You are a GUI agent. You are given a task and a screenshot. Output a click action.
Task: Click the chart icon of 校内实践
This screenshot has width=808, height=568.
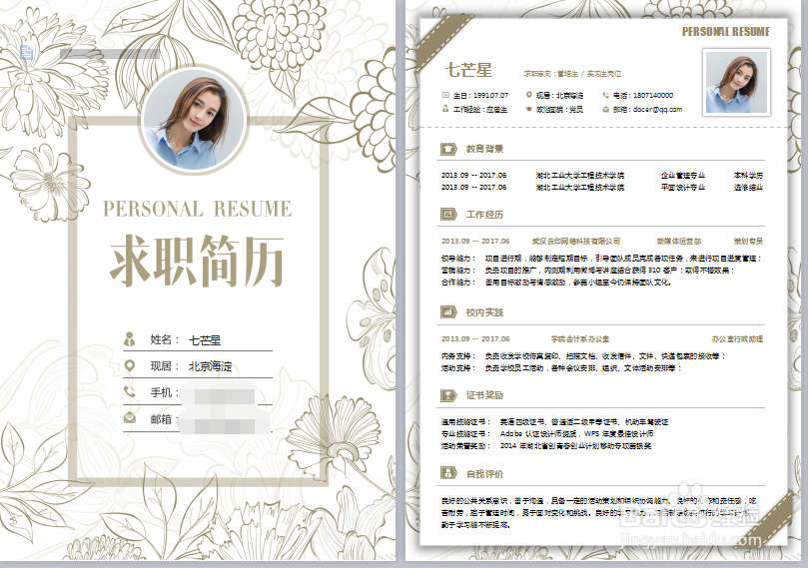448,312
